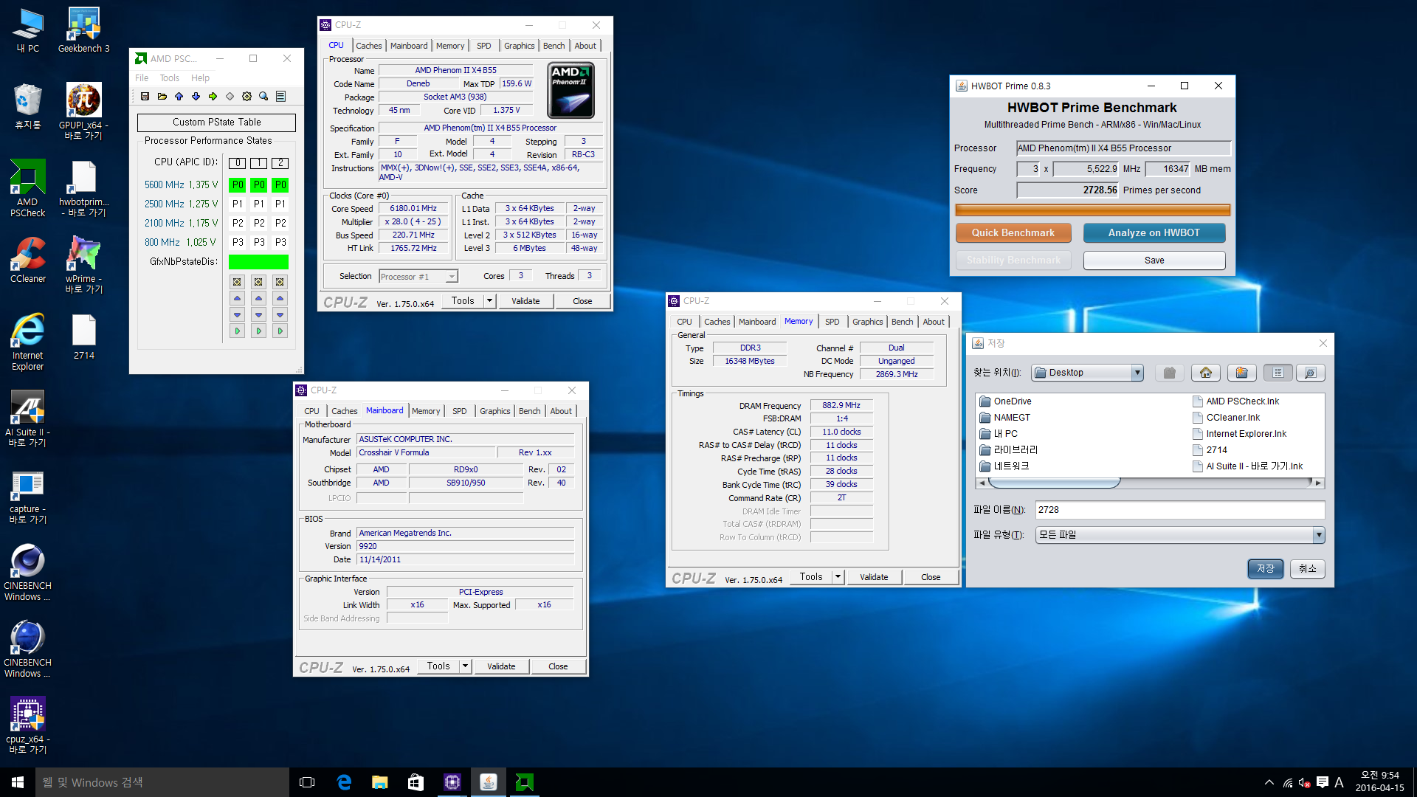Open the CCleaner desktop icon
This screenshot has width=1417, height=797.
(x=27, y=260)
